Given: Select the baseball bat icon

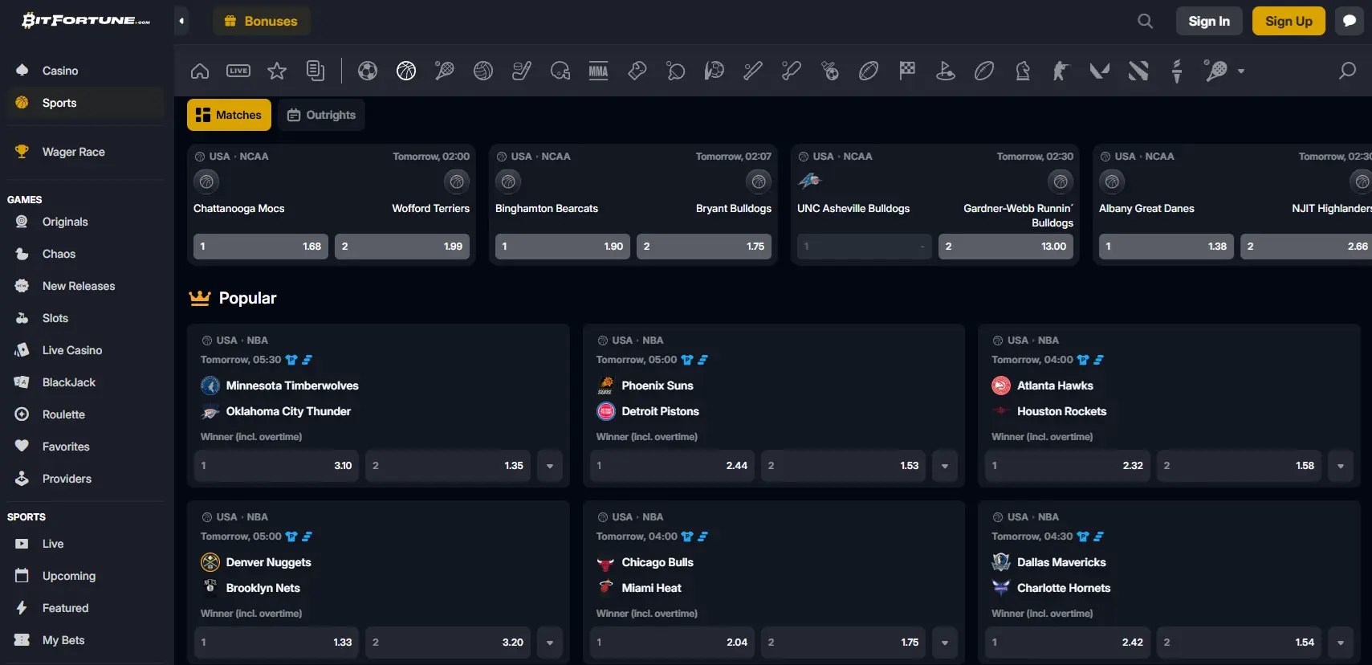Looking at the screenshot, I should click(x=753, y=71).
